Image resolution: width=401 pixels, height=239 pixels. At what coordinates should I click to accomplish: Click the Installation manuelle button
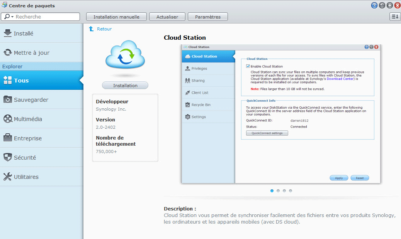[x=116, y=17]
